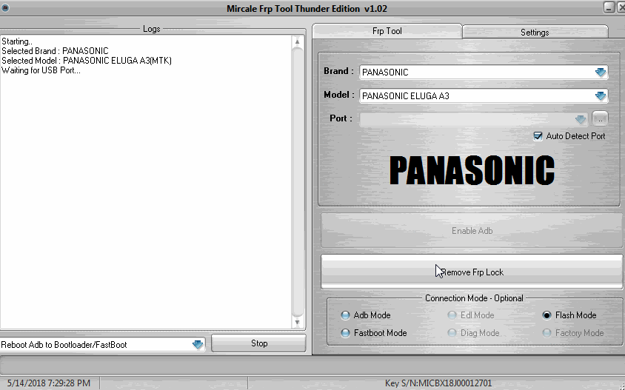
Task: Click the PANASONIC brand logo image
Action: coord(472,170)
